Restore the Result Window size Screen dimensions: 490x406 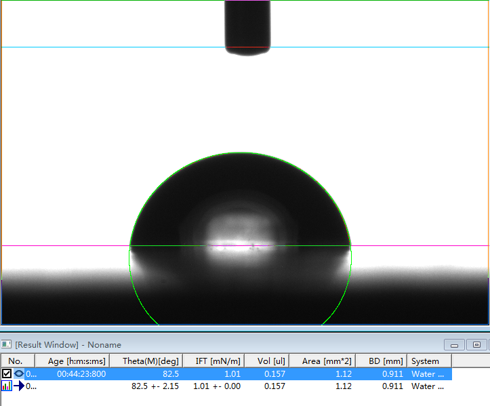(x=476, y=345)
